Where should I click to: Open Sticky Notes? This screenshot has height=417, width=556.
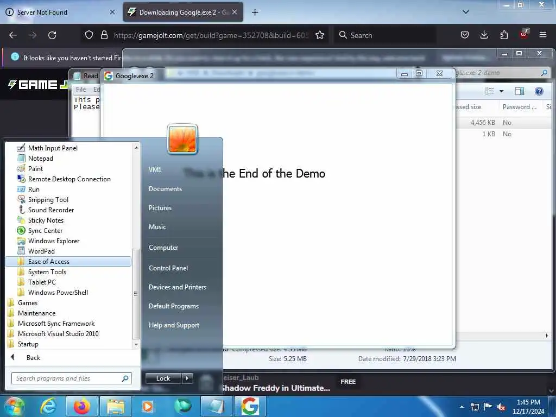point(46,220)
